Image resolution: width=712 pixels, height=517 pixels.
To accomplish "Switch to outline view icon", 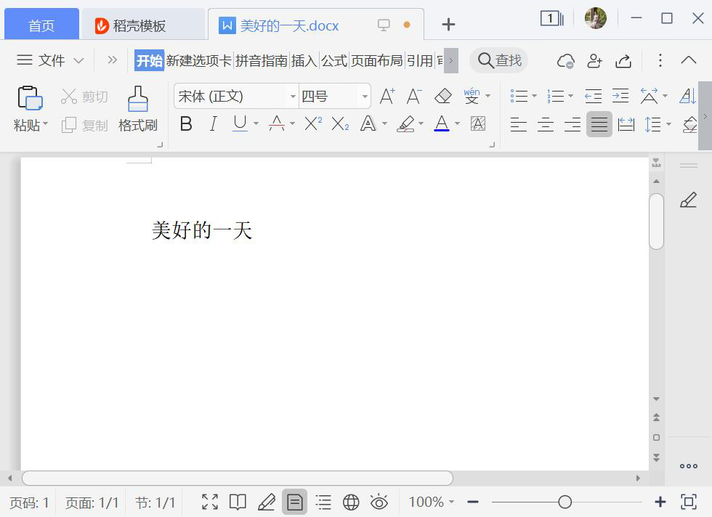I will [x=323, y=502].
